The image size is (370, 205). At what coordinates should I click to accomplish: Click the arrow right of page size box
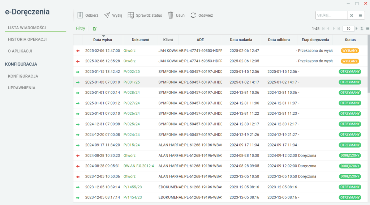click(x=357, y=29)
